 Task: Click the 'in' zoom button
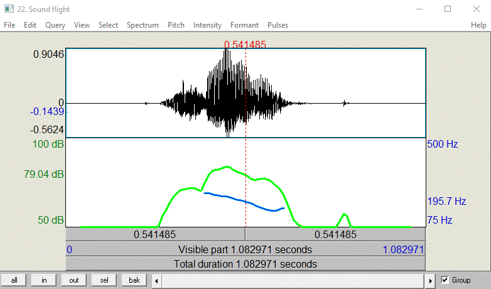(x=44, y=280)
